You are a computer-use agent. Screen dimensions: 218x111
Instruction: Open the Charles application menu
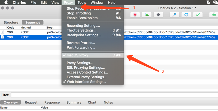tap(19, 2)
